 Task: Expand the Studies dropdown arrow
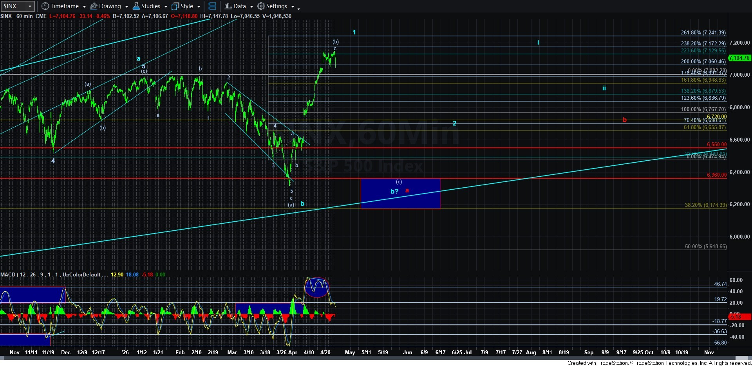pos(166,7)
